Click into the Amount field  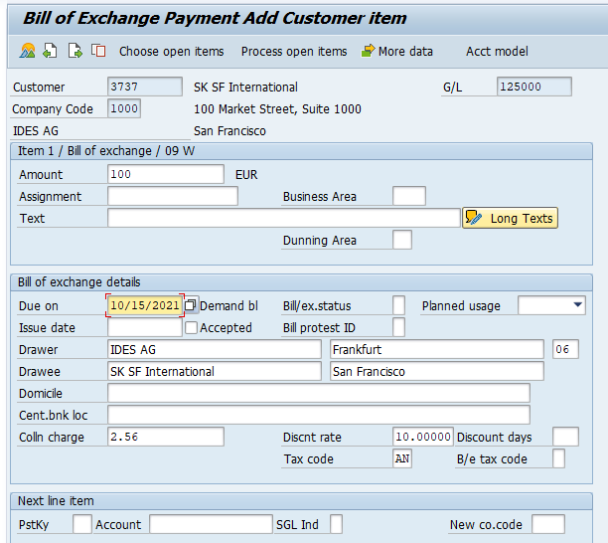[165, 174]
